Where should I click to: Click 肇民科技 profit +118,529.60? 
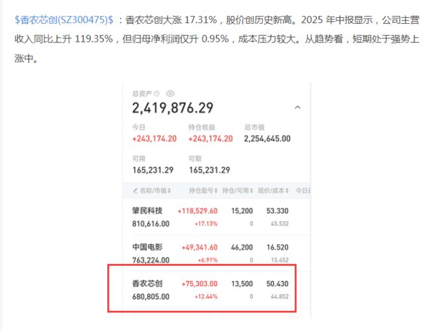pos(198,211)
